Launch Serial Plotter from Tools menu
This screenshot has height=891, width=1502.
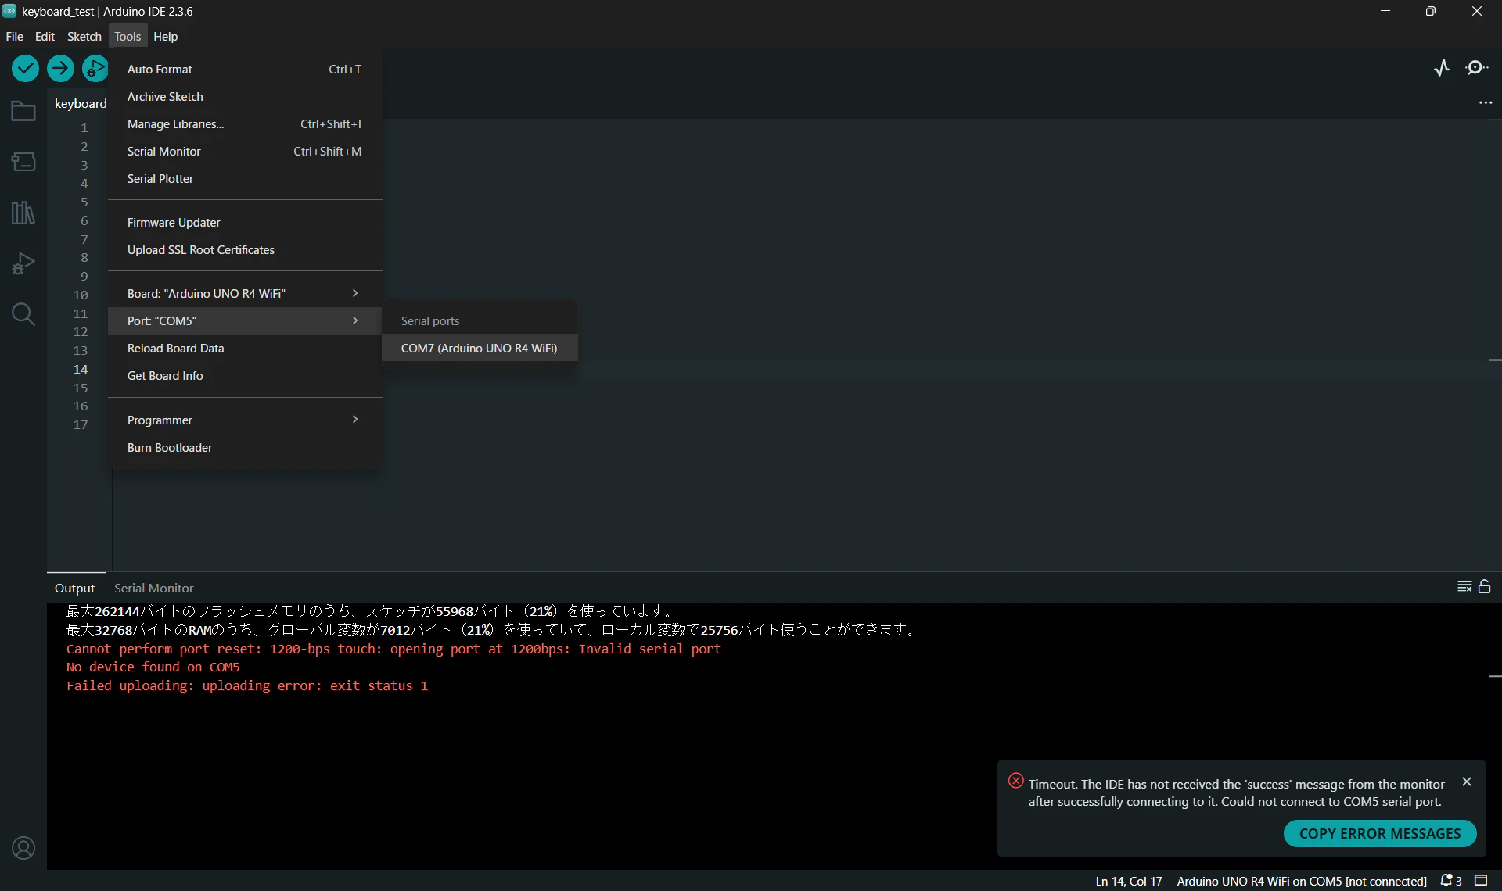tap(245, 179)
